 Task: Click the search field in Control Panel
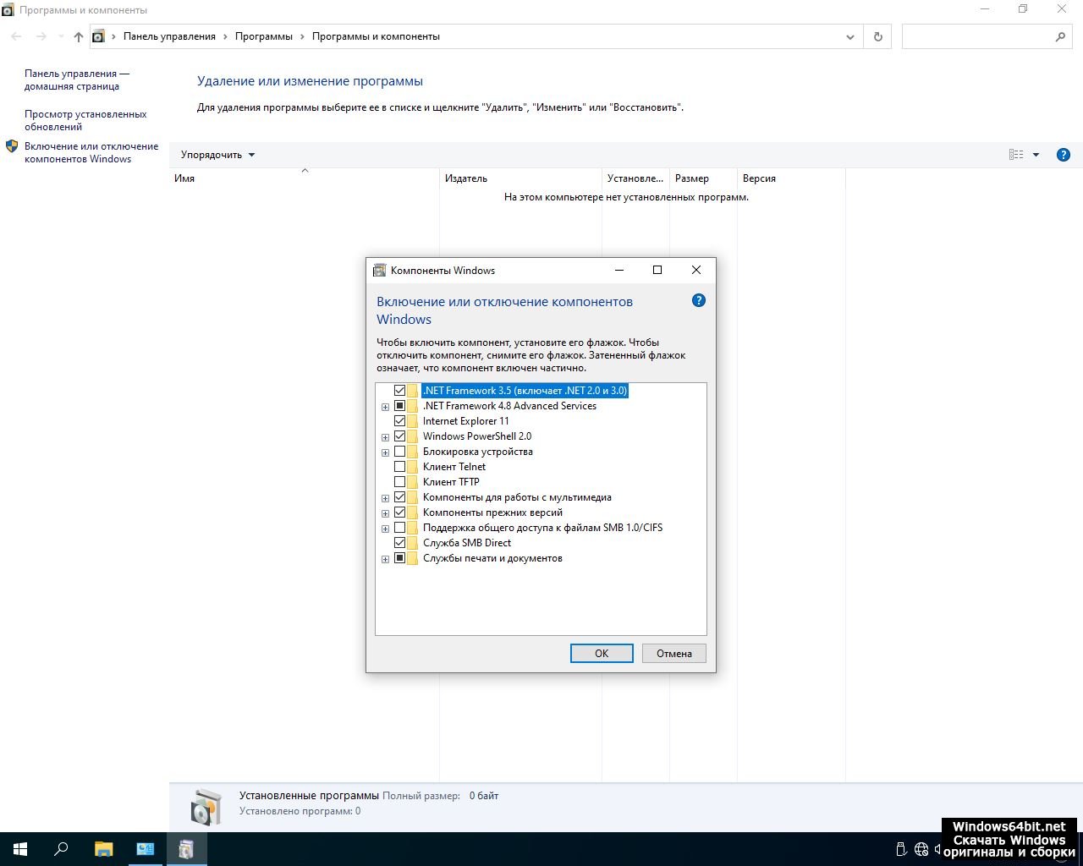click(x=977, y=36)
